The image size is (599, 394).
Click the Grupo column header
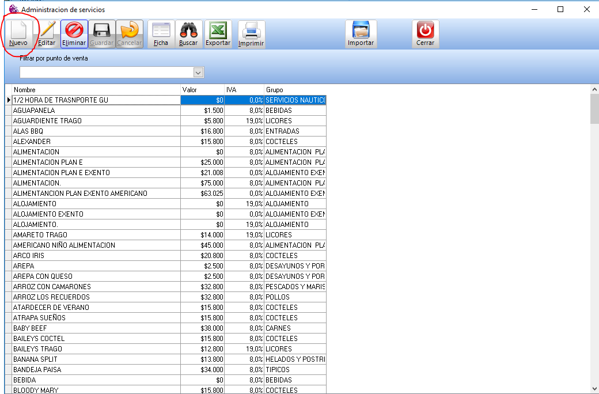pyautogui.click(x=294, y=90)
